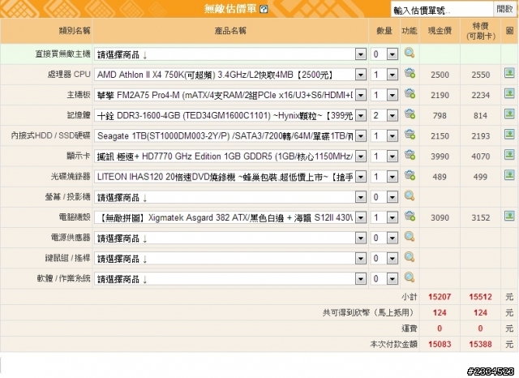The width and height of the screenshot is (519, 378).
Task: Click graphics card special price 4070
Action: click(480, 157)
